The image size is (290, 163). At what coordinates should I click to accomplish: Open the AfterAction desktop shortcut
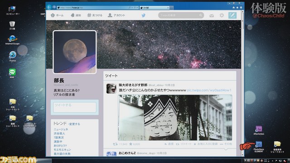tap(259, 130)
